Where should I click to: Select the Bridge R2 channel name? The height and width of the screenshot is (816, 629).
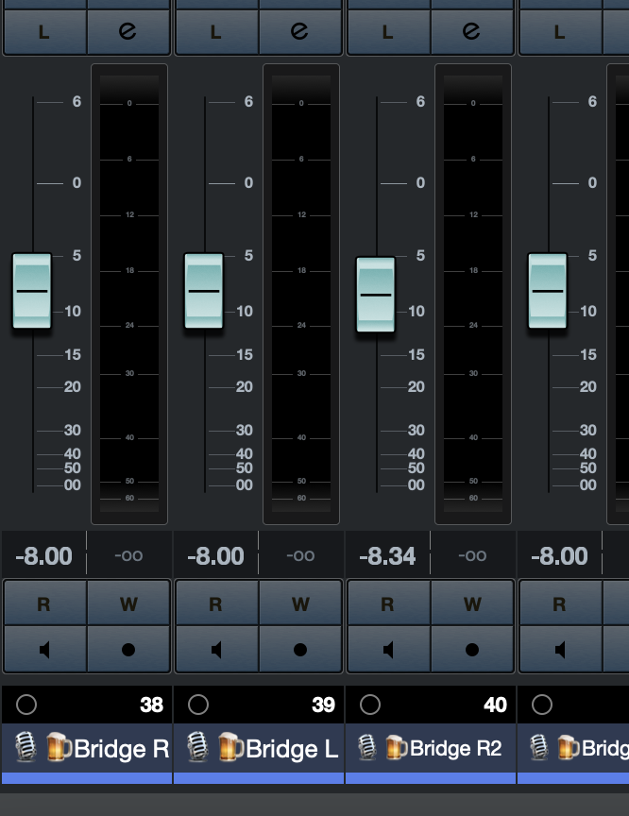[456, 748]
